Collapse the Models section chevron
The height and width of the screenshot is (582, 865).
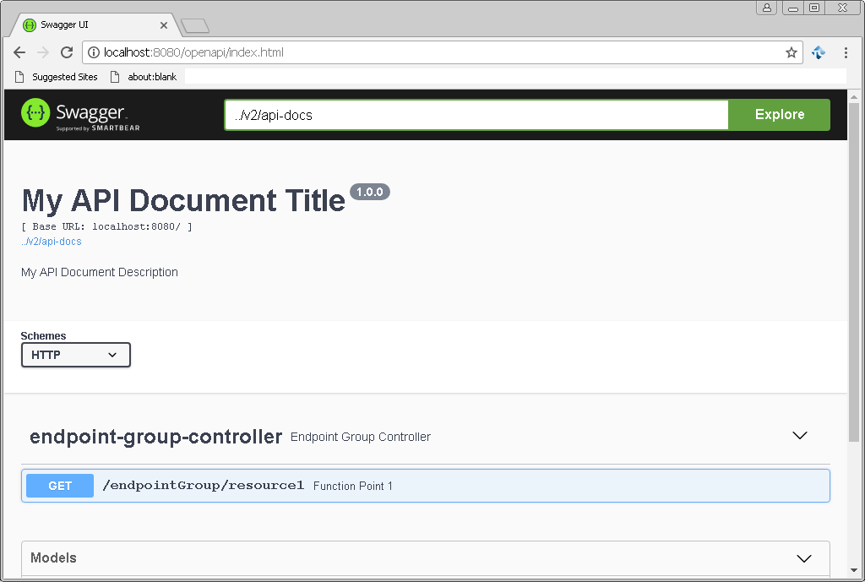pos(804,558)
